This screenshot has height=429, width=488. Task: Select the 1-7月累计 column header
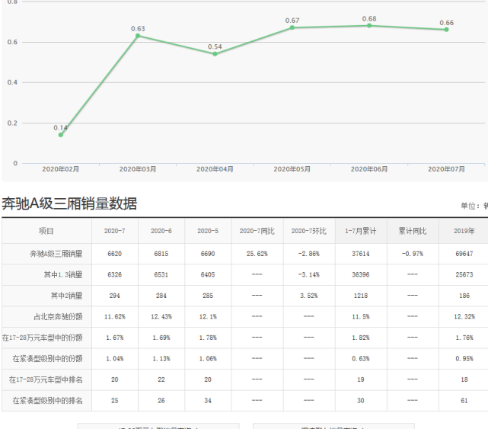click(x=361, y=231)
